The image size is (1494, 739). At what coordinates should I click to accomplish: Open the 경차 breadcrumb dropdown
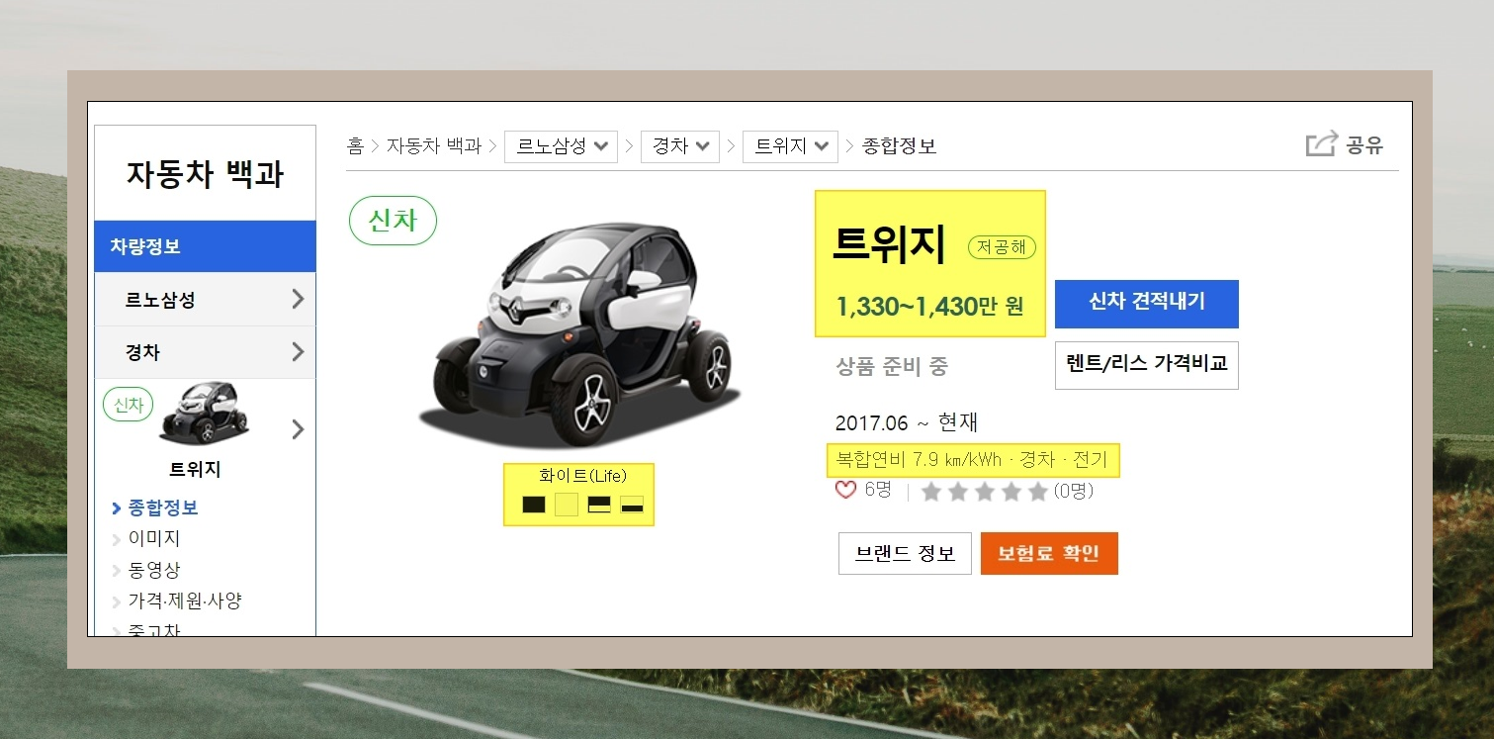[679, 146]
